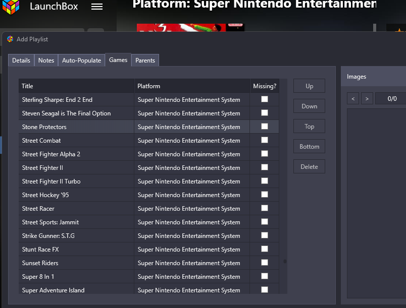Click the Street Racer title
The image size is (406, 308).
point(38,209)
